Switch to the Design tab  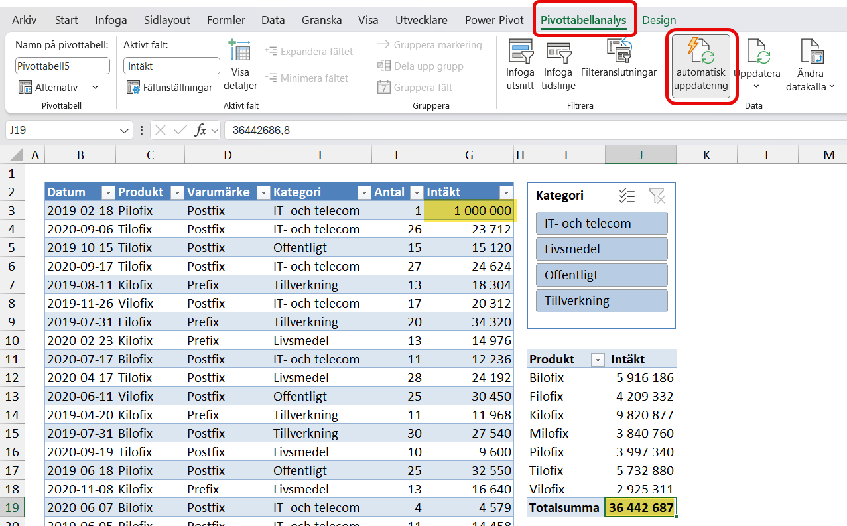click(x=659, y=20)
